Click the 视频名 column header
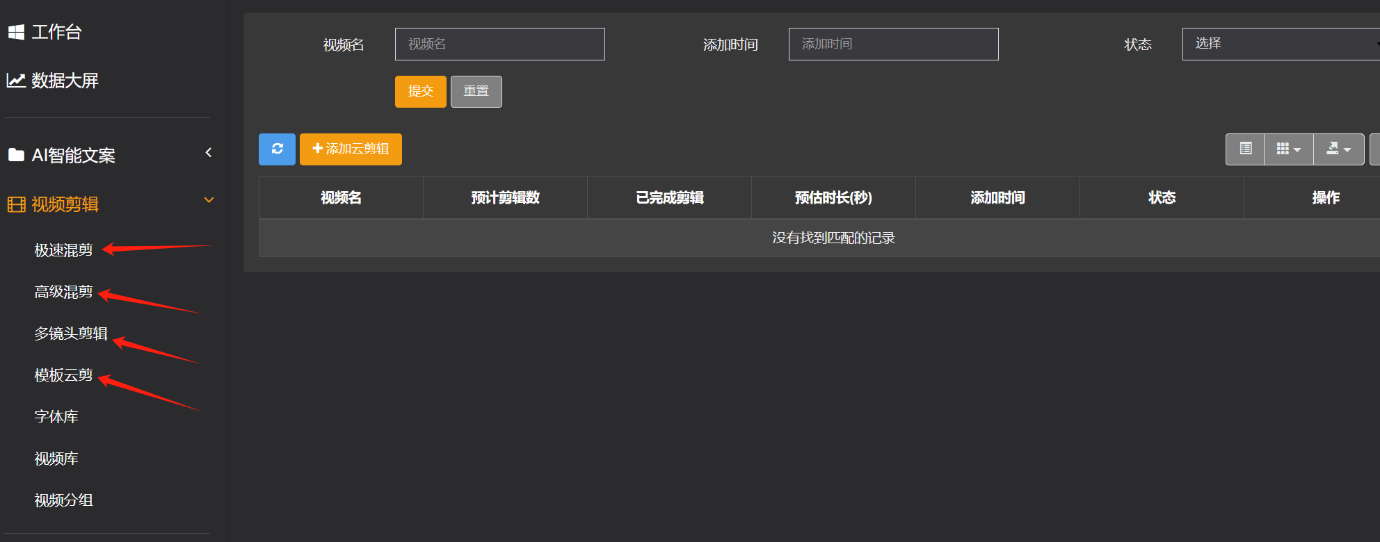Viewport: 1380px width, 542px height. click(x=341, y=198)
